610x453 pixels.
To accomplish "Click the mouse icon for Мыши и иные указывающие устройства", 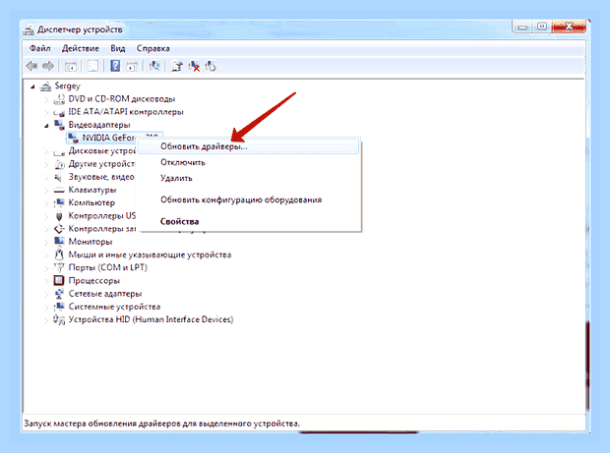I will 59,255.
